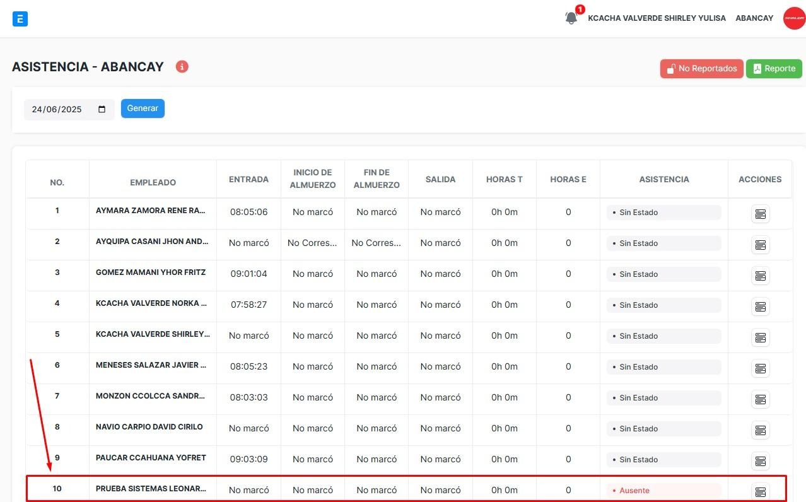This screenshot has height=502, width=806.
Task: Open the user name Kcacha Valverde menu
Action: coord(657,18)
